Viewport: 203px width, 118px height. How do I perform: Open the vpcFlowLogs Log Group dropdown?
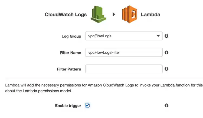coord(124,36)
